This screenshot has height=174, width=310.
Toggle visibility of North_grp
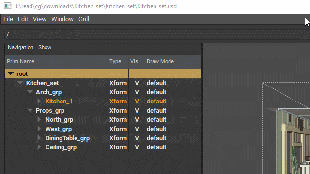point(137,119)
